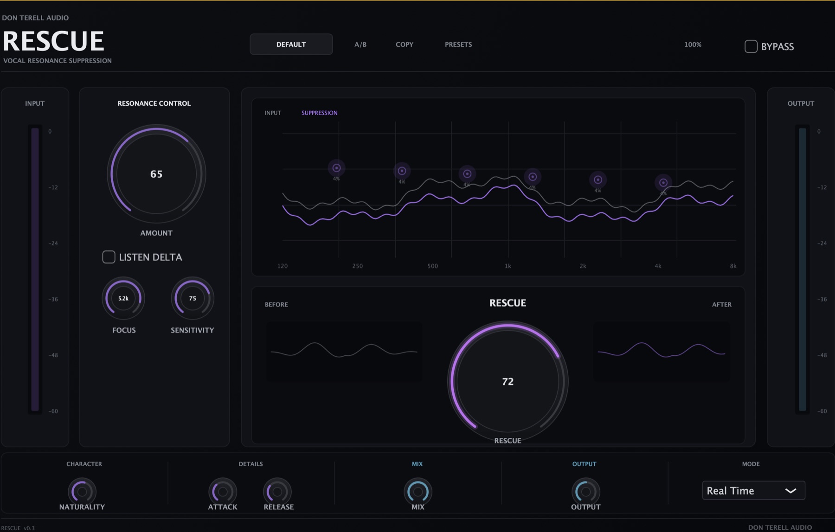The image size is (835, 532).
Task: Toggle the INPUT curve legend in the spectrum
Action: coord(273,113)
